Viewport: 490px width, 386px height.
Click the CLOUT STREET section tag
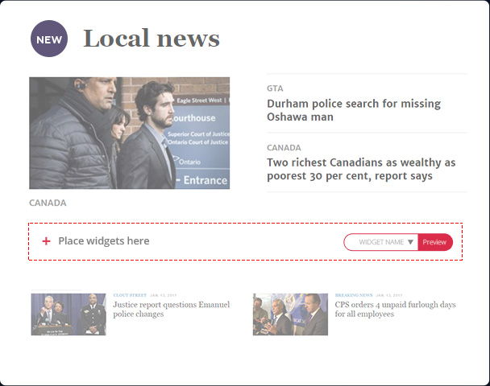click(x=130, y=295)
